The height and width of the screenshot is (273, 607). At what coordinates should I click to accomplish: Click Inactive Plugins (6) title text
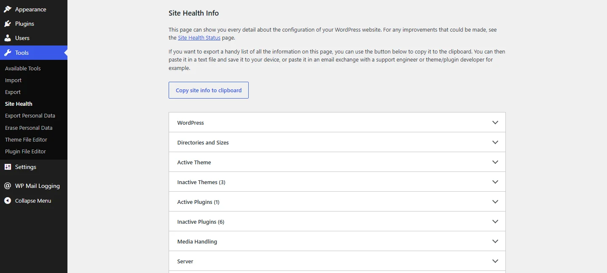pyautogui.click(x=201, y=222)
